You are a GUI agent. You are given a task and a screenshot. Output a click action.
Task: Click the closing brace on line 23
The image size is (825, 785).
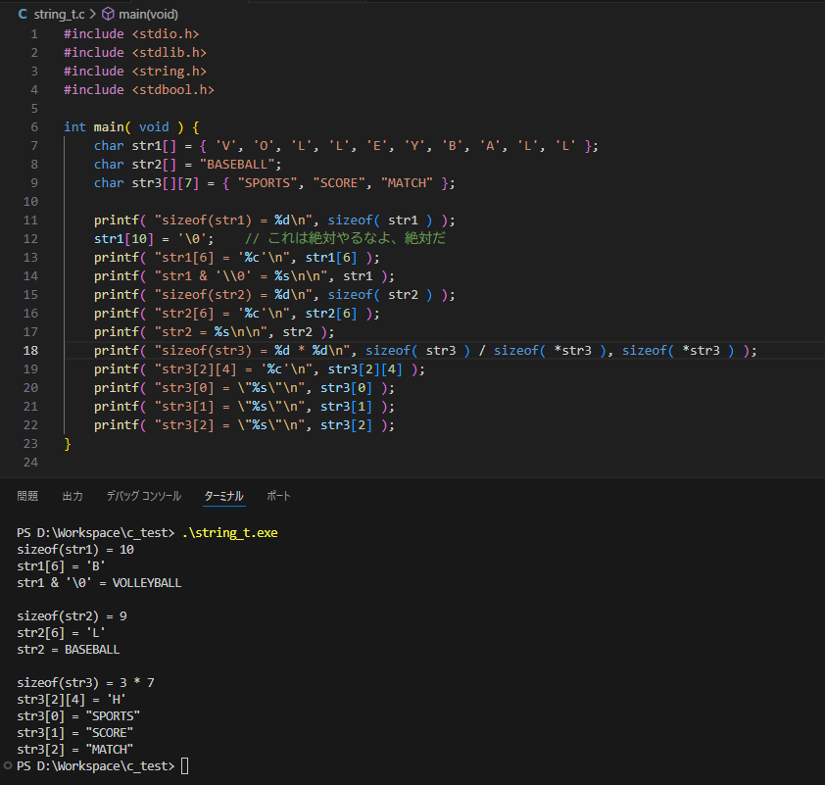(x=68, y=444)
